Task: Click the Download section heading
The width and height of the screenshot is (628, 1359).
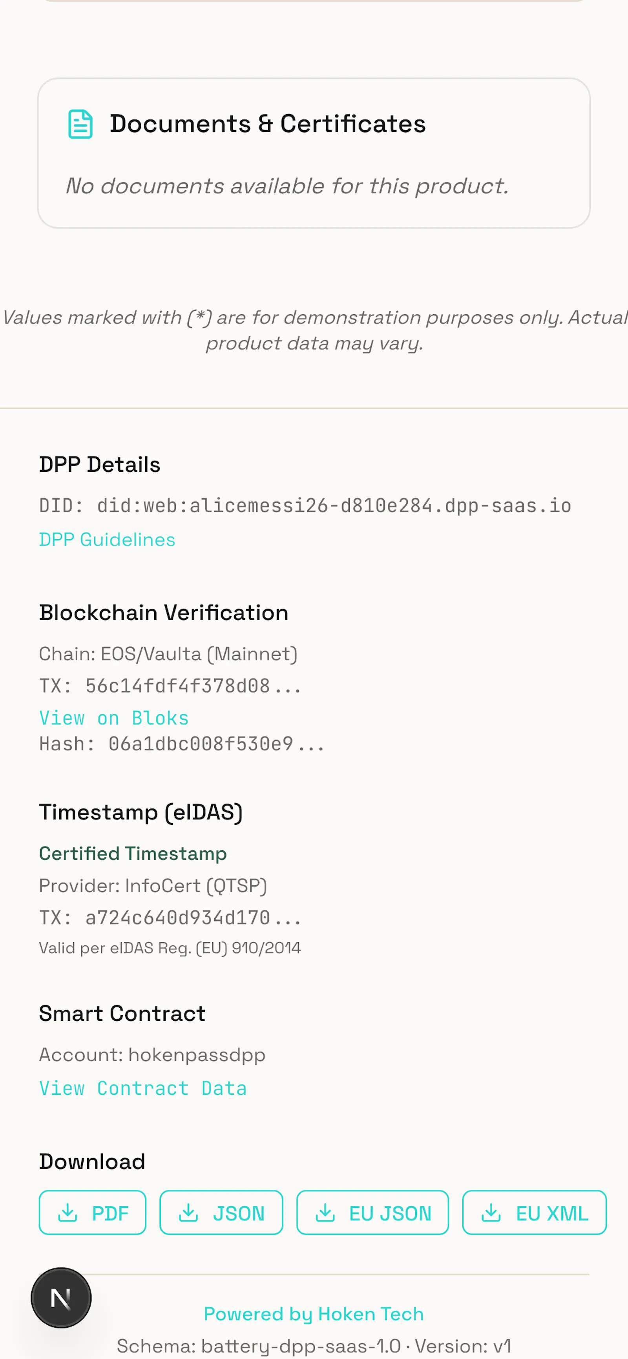Action: pyautogui.click(x=92, y=1162)
